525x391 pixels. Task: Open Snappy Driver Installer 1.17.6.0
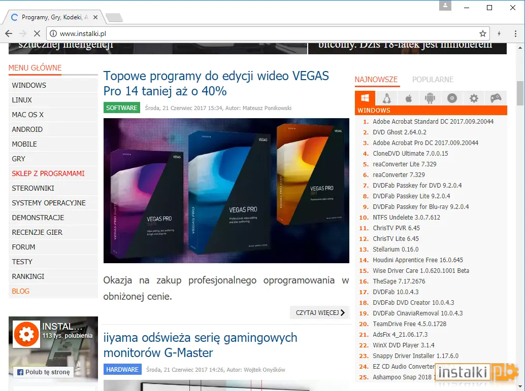point(415,356)
